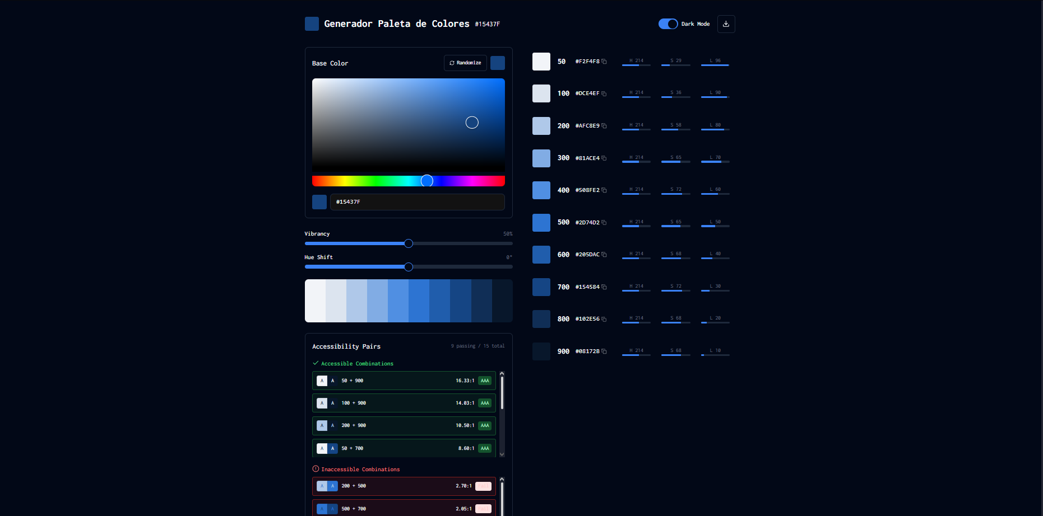The width and height of the screenshot is (1043, 516).
Task: Click the hex input field showing #15437F
Action: 417,202
